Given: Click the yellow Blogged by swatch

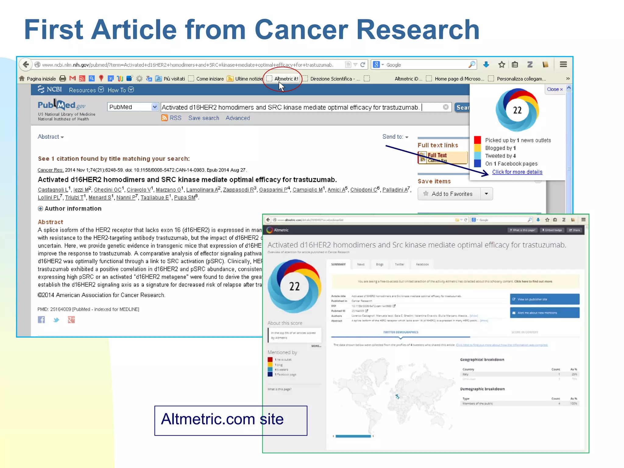Looking at the screenshot, I should click(477, 148).
